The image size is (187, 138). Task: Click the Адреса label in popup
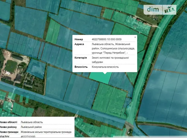point(79,44)
